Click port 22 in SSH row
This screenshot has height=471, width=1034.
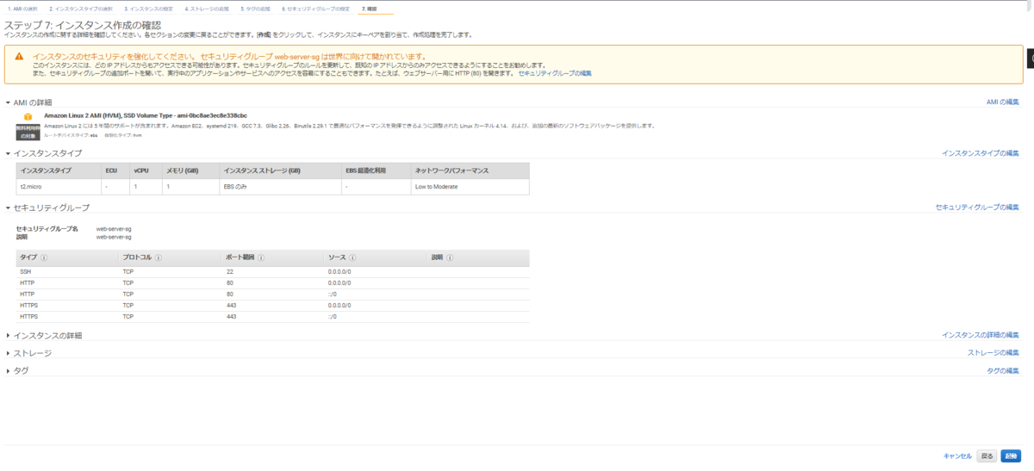[229, 271]
